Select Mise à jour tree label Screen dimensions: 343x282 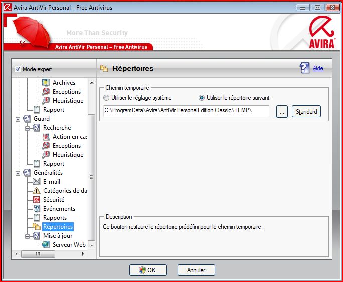pos(58,236)
